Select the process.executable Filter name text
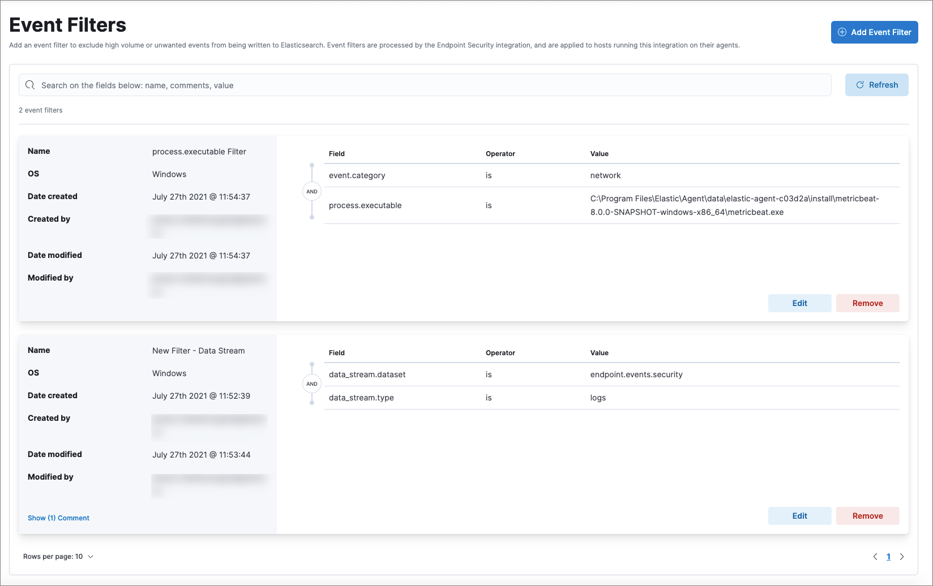This screenshot has height=586, width=933. coord(199,152)
